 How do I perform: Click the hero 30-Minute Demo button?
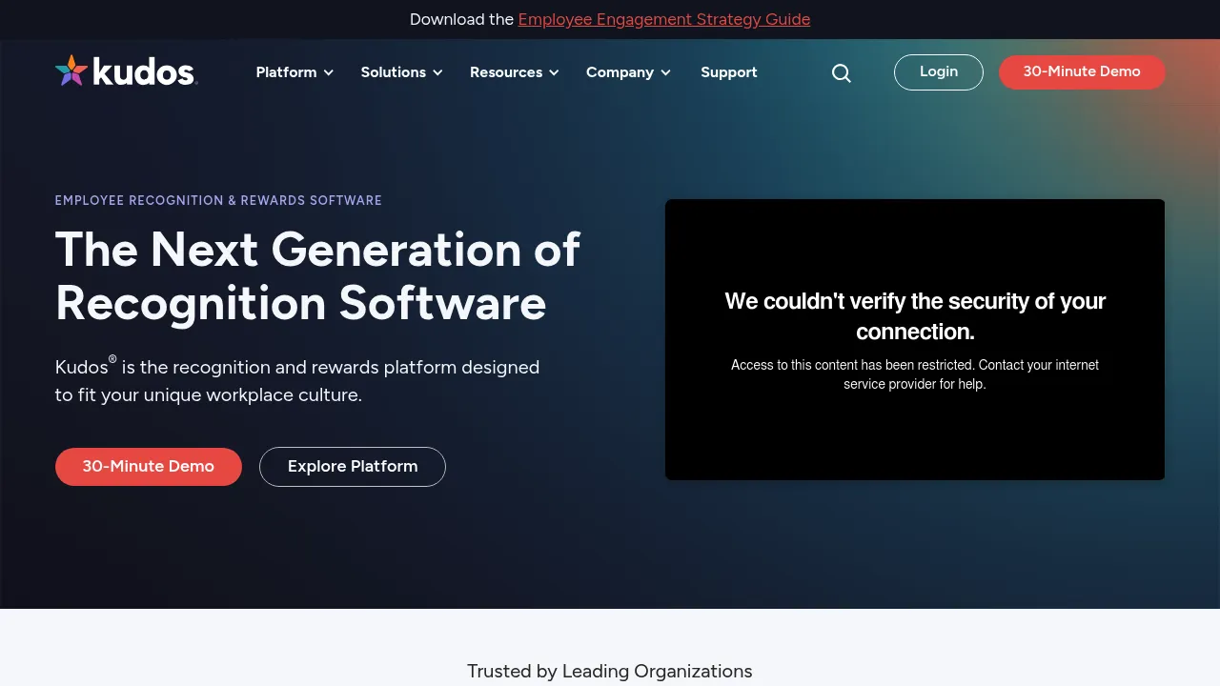[149, 467]
